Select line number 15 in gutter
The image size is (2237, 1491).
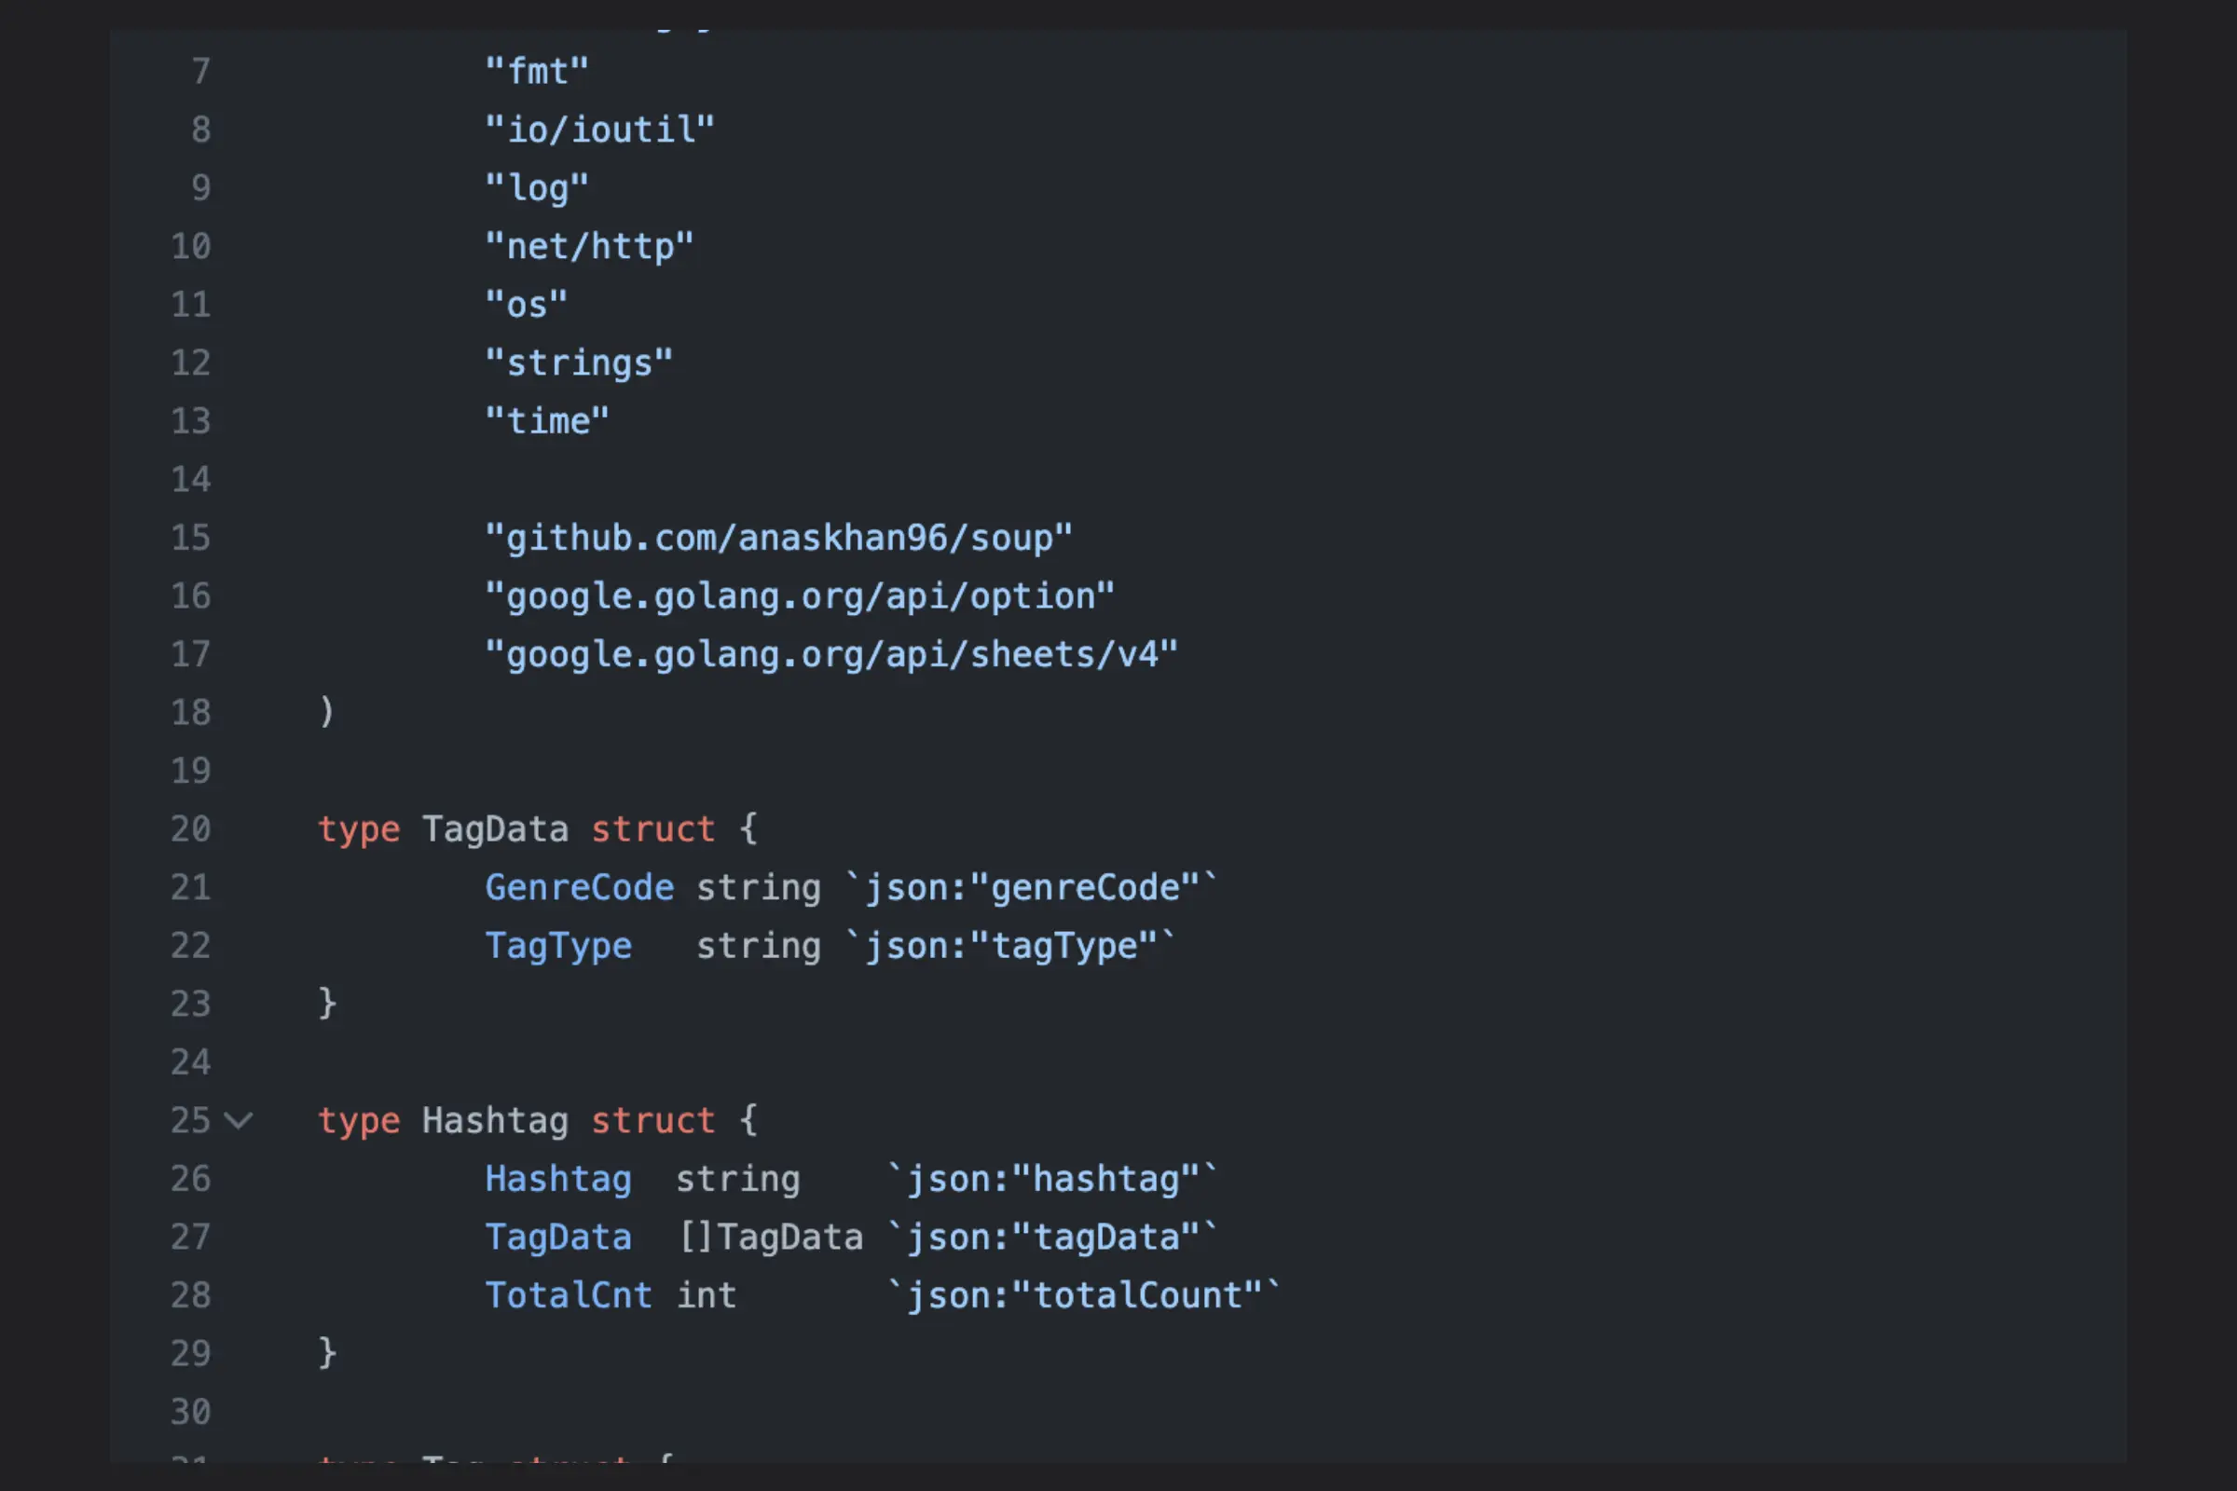click(190, 539)
